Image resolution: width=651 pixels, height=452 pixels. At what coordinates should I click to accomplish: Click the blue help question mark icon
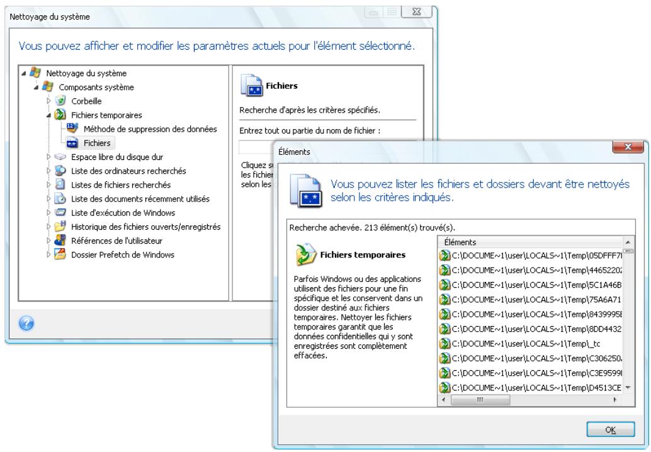(26, 323)
